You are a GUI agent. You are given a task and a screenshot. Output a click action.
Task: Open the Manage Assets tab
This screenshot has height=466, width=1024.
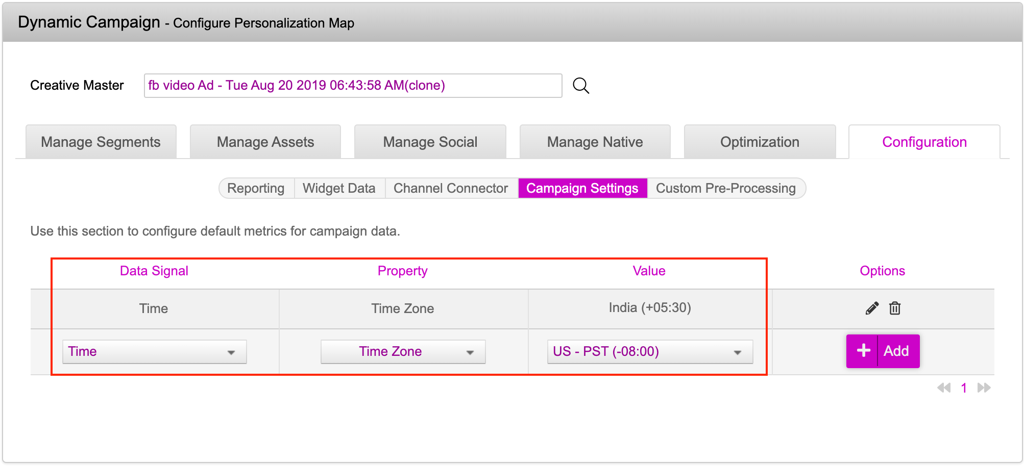tap(265, 142)
